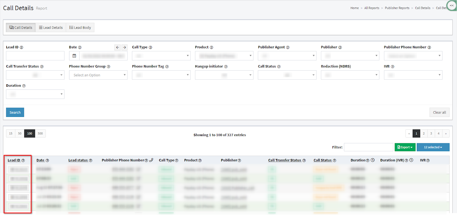Image resolution: width=457 pixels, height=215 pixels.
Task: Show 15 entries per page
Action: pyautogui.click(x=11, y=134)
